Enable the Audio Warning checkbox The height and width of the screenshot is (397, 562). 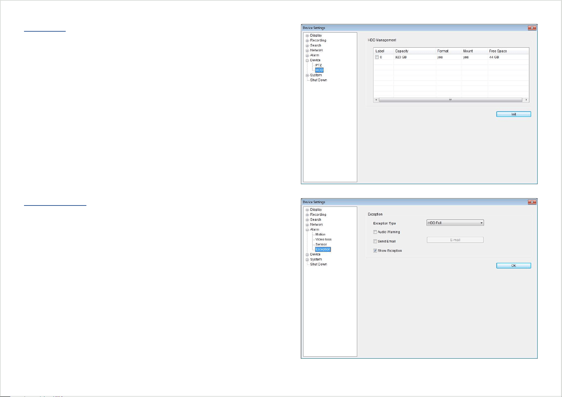coord(375,232)
